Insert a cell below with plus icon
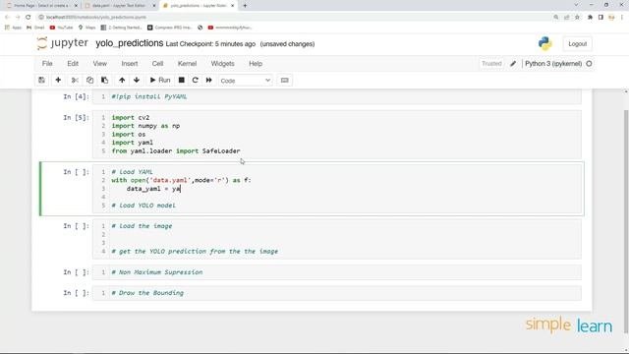 tap(58, 81)
